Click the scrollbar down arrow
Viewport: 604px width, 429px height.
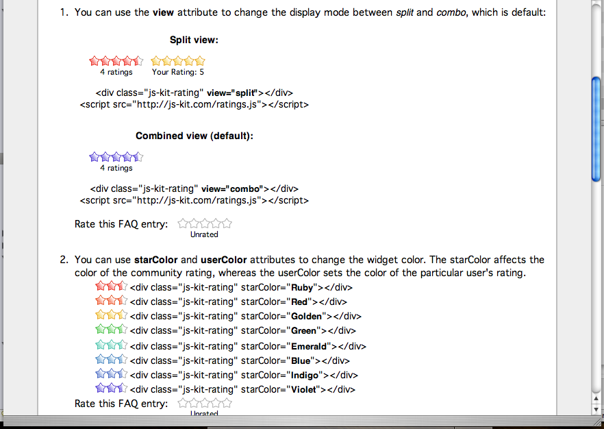[x=596, y=409]
